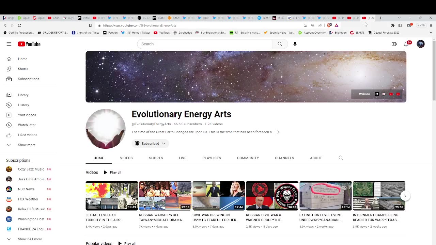Open the INTERNMENT CAMPS video thumbnail
This screenshot has height=245, width=436.
click(379, 196)
